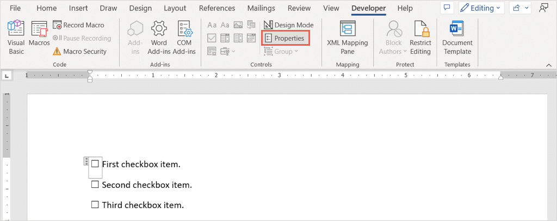Open Document Template settings
557x221 pixels.
tap(457, 38)
